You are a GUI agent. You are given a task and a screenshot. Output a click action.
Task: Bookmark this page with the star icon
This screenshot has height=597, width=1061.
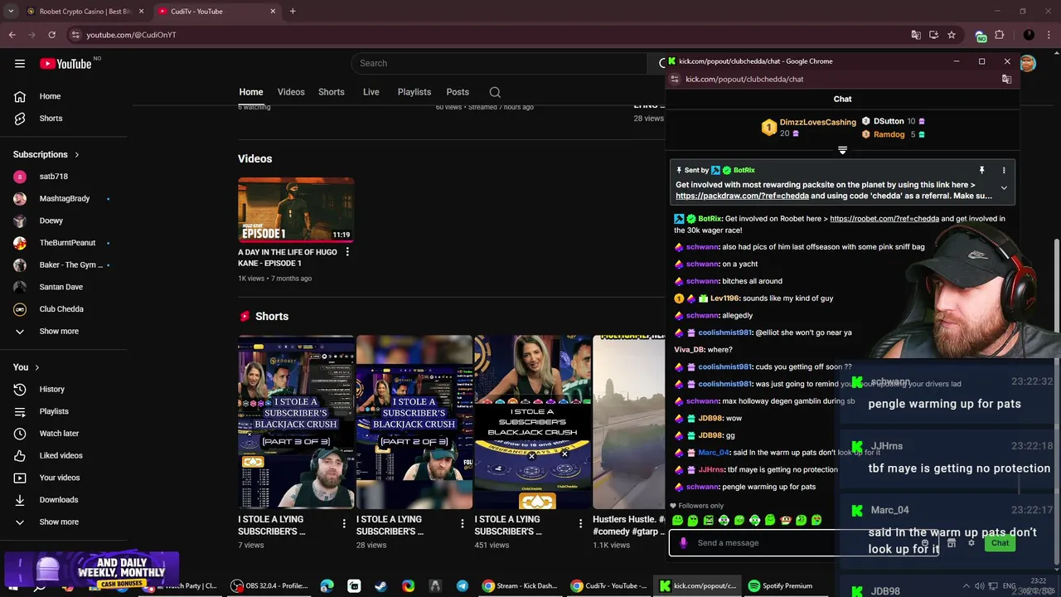tap(952, 35)
